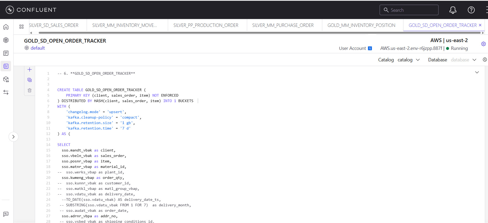
Task: Close the GOLD_SD_OPEN_ORDER_TRACKER tab
Action: coord(480,25)
